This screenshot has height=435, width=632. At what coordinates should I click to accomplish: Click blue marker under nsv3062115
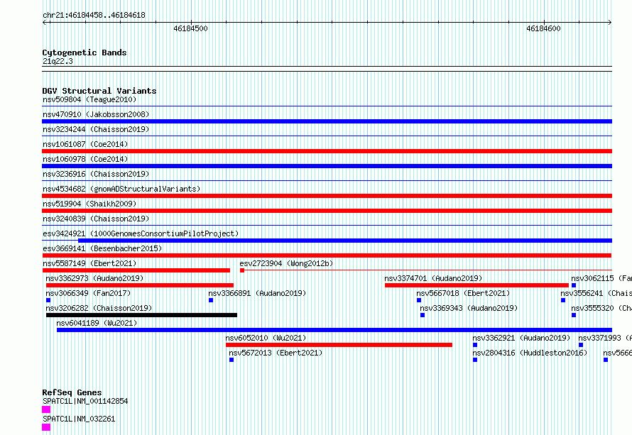click(x=574, y=285)
